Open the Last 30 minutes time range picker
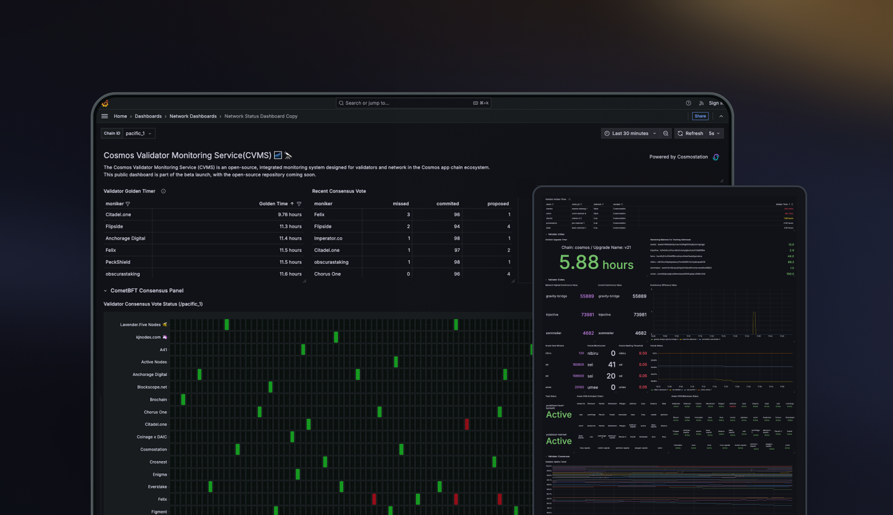The height and width of the screenshot is (515, 893). [629, 133]
